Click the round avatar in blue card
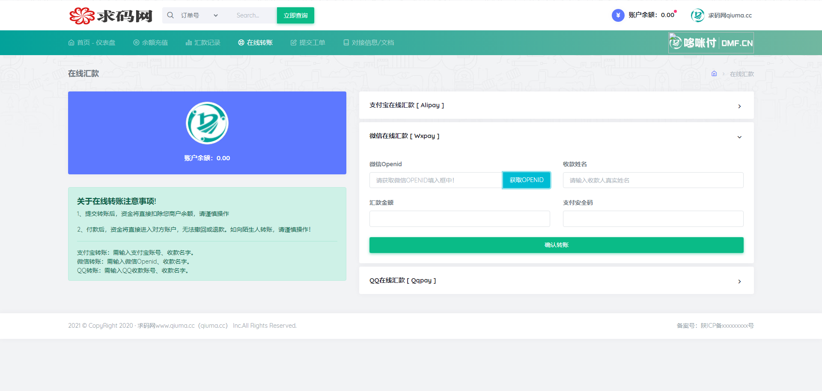Screen dimensions: 822x391 (207, 123)
